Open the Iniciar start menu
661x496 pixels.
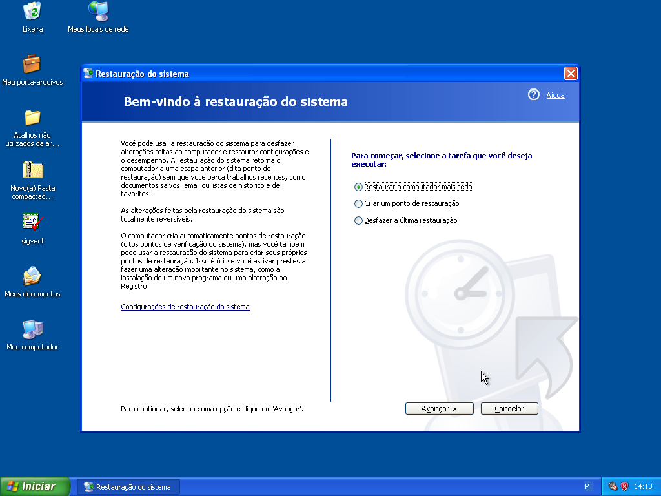(35, 486)
